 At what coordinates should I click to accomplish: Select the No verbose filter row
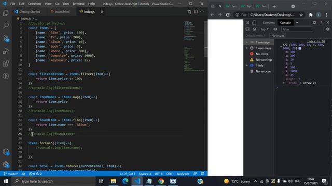[259, 71]
